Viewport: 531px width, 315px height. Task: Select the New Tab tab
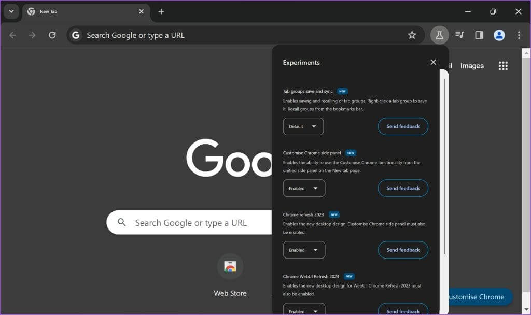pyautogui.click(x=87, y=11)
